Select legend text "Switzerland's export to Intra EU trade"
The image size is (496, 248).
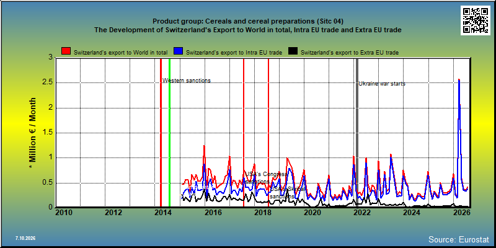point(234,53)
